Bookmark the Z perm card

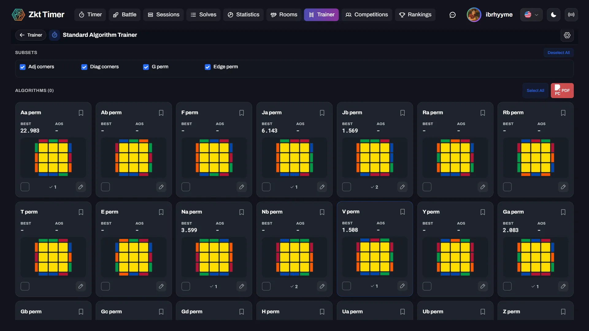coord(563,312)
